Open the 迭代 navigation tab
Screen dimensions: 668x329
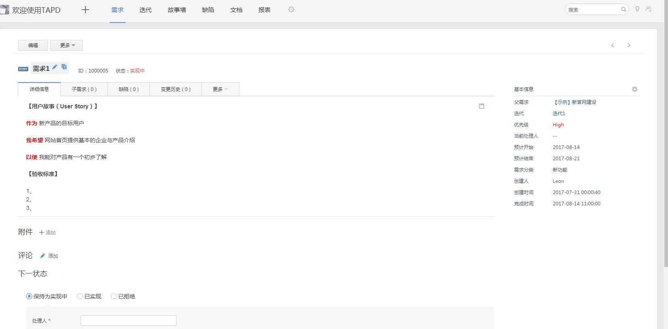click(145, 10)
